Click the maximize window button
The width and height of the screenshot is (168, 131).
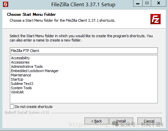147,3
